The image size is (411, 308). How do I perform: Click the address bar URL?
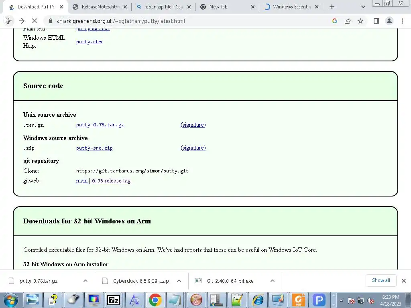pyautogui.click(x=121, y=21)
